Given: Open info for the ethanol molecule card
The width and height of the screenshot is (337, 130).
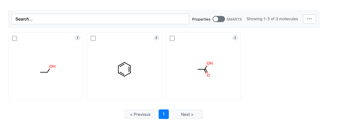Looking at the screenshot, I should (77, 38).
